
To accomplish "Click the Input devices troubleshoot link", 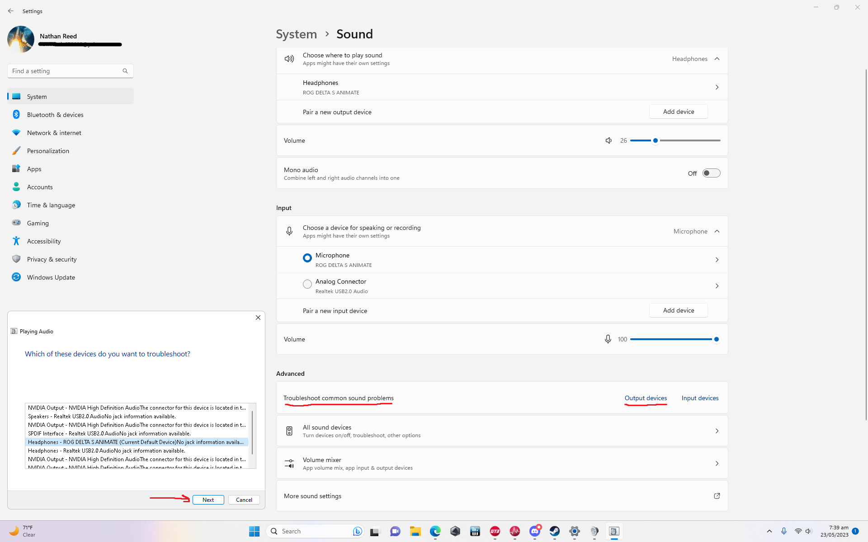I will click(x=700, y=398).
